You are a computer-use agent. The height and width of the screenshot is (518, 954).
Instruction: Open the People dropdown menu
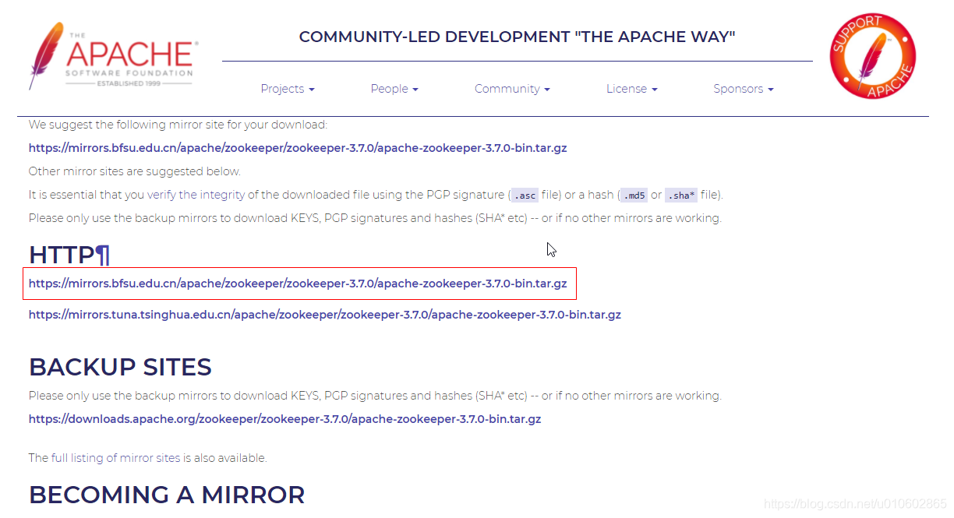coord(394,89)
